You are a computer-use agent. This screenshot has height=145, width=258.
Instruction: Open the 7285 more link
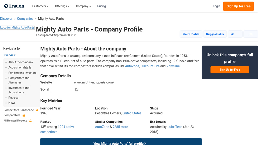tap(120, 127)
